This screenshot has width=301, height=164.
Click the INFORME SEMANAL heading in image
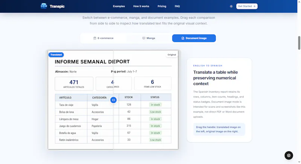tap(81, 62)
